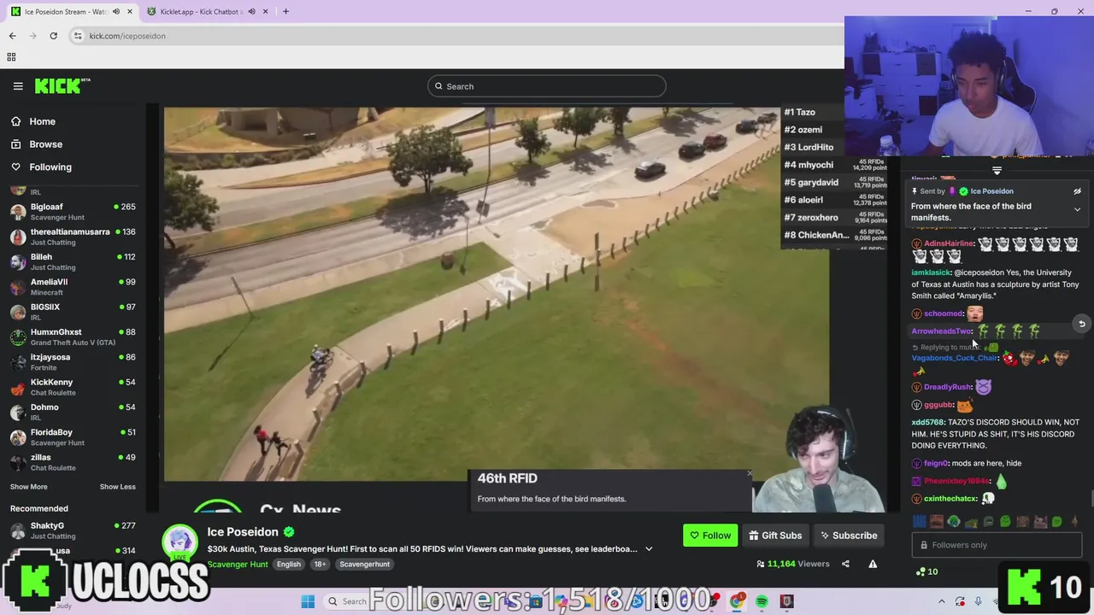Open Chrome from the taskbar
The height and width of the screenshot is (615, 1094).
(736, 601)
